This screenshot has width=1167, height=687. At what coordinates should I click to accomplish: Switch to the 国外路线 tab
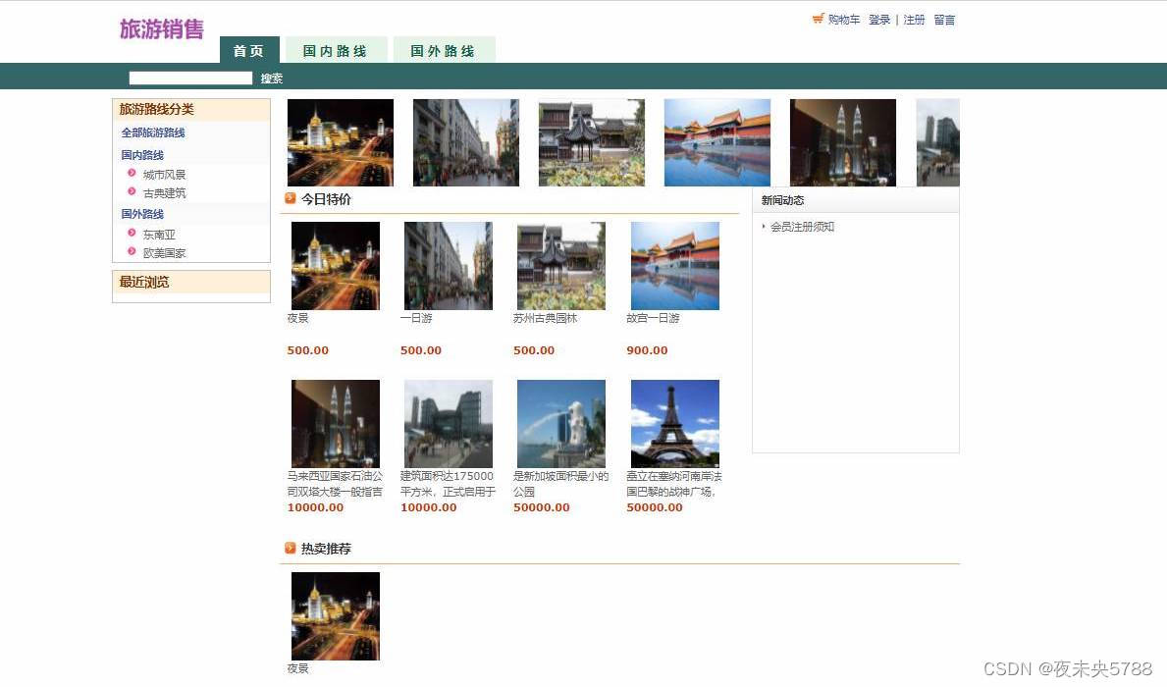click(444, 51)
